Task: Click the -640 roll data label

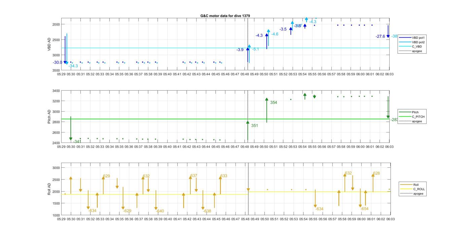Action: tap(160, 211)
